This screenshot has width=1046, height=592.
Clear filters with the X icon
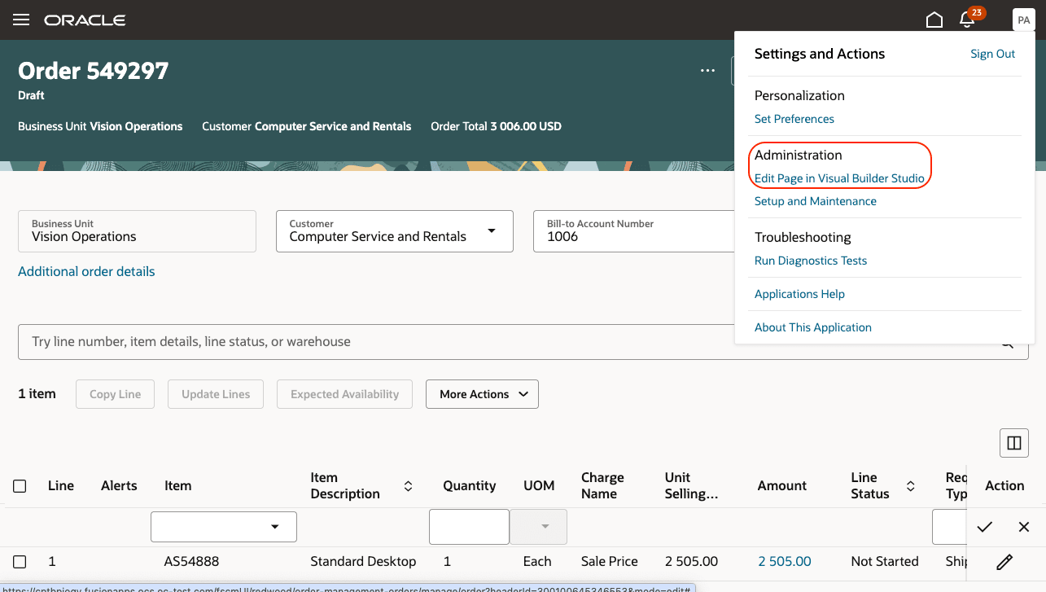tap(1023, 527)
